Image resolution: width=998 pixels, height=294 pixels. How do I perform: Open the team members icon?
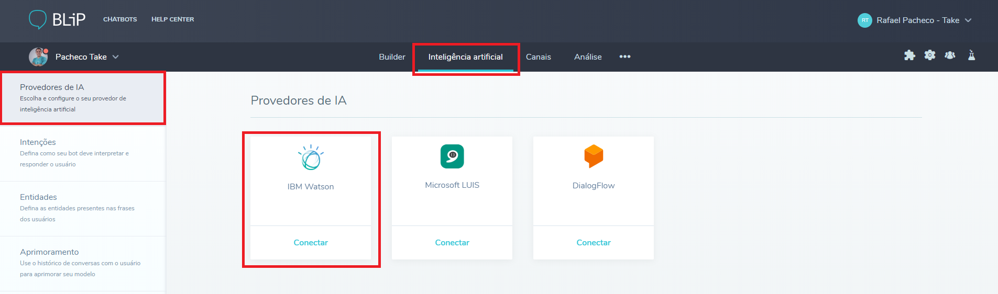(950, 55)
